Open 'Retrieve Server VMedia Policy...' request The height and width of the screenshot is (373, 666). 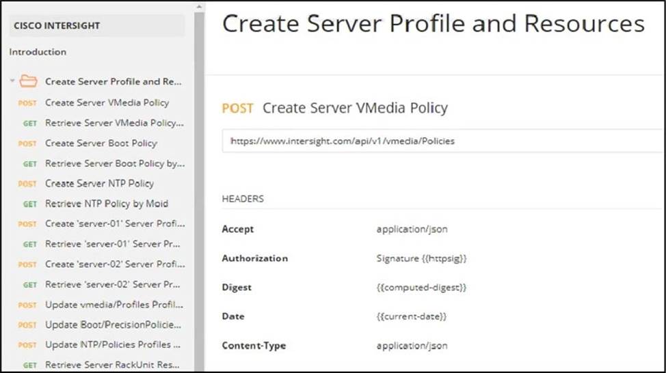click(x=114, y=123)
